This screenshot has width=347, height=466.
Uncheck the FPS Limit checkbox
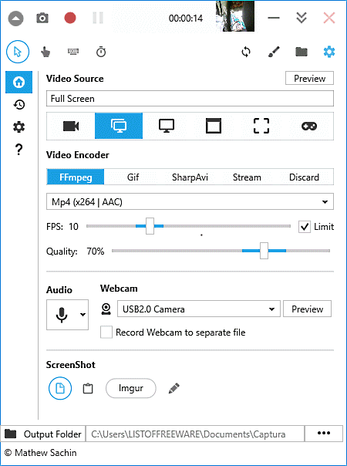[x=305, y=227]
